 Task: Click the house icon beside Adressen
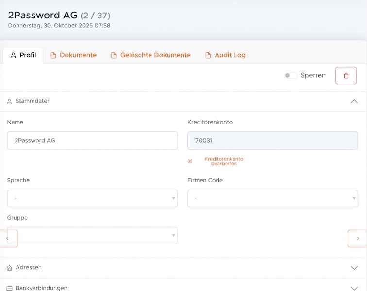click(x=10, y=268)
